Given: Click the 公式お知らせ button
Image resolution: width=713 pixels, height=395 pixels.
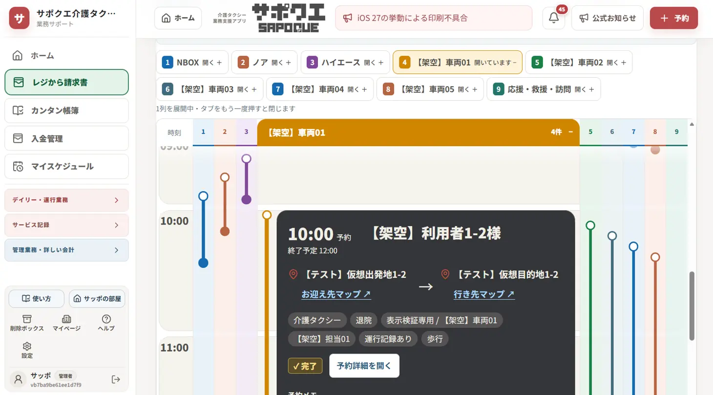Looking at the screenshot, I should (x=608, y=18).
